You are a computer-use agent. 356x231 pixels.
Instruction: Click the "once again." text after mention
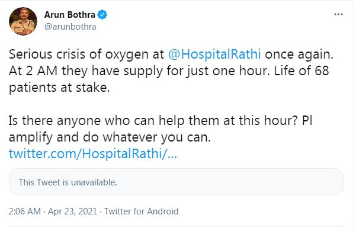pos(299,54)
